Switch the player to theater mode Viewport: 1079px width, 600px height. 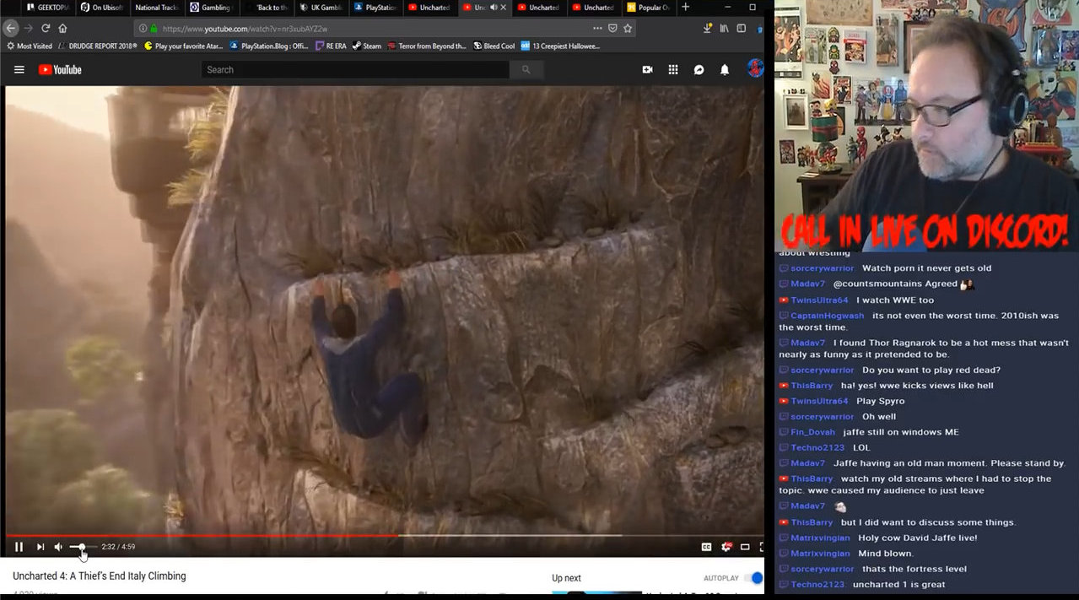point(745,547)
